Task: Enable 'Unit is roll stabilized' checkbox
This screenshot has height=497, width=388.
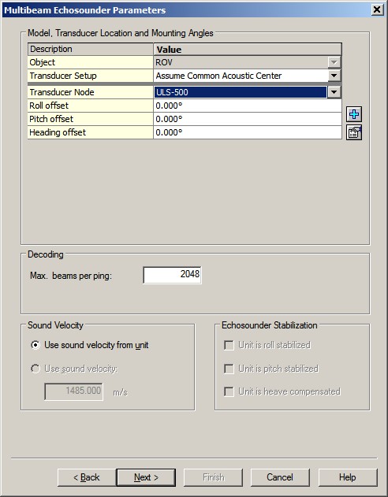Action: 229,345
